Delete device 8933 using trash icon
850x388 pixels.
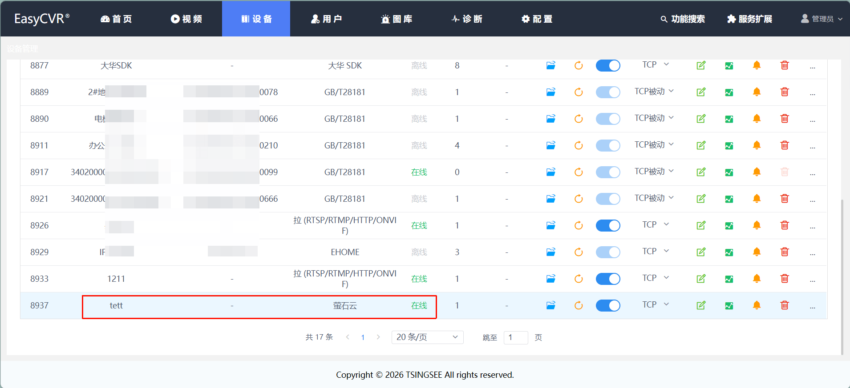click(x=785, y=279)
